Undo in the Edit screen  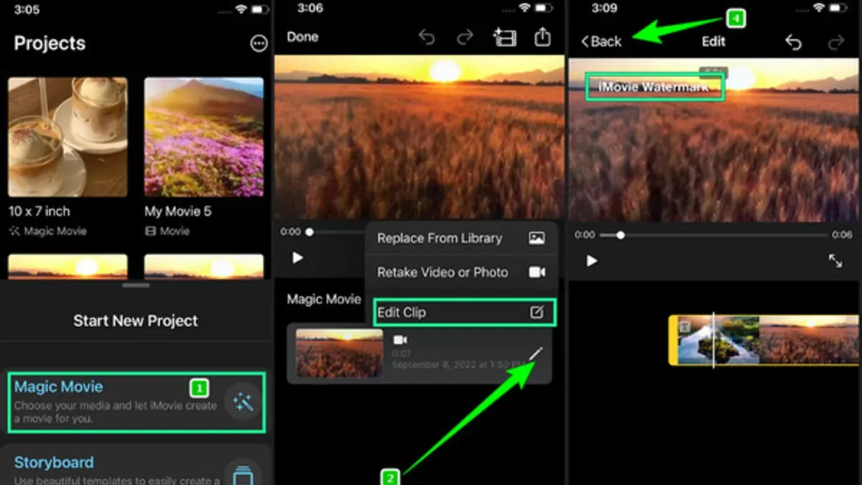click(x=793, y=42)
